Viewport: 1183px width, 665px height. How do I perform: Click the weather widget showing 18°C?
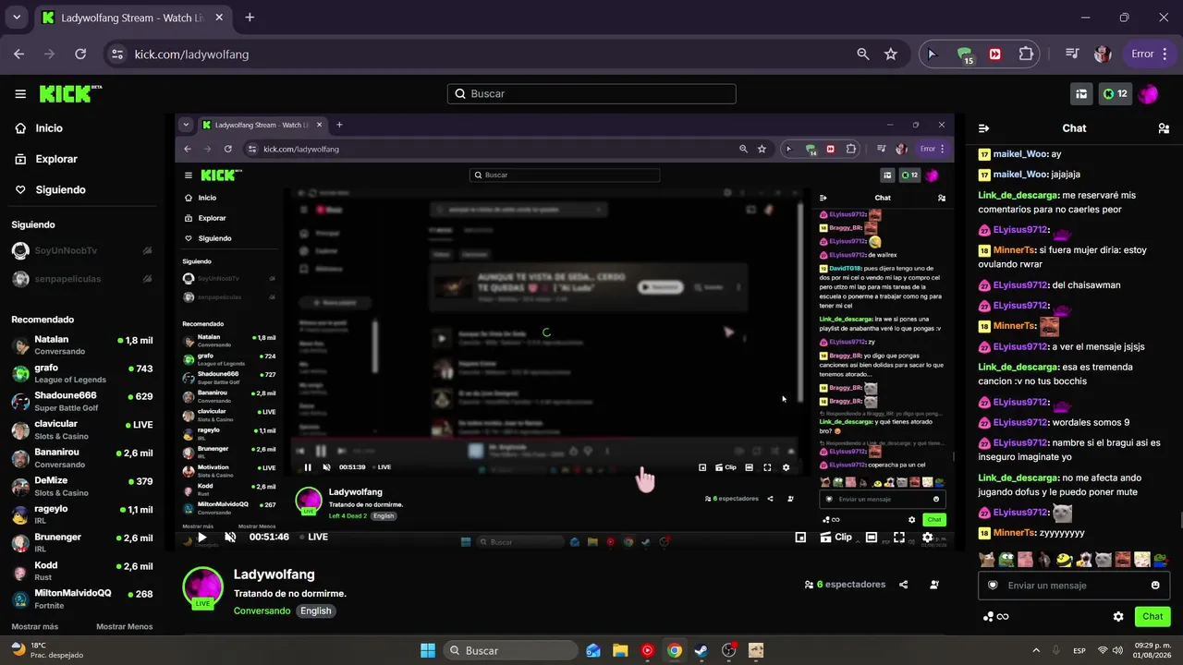(x=46, y=650)
